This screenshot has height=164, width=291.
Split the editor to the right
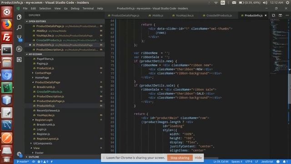pyautogui.click(x=280, y=15)
